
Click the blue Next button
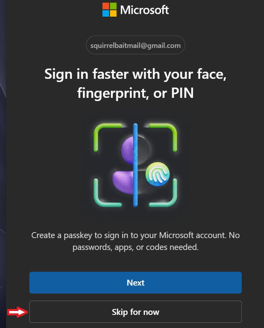136,282
